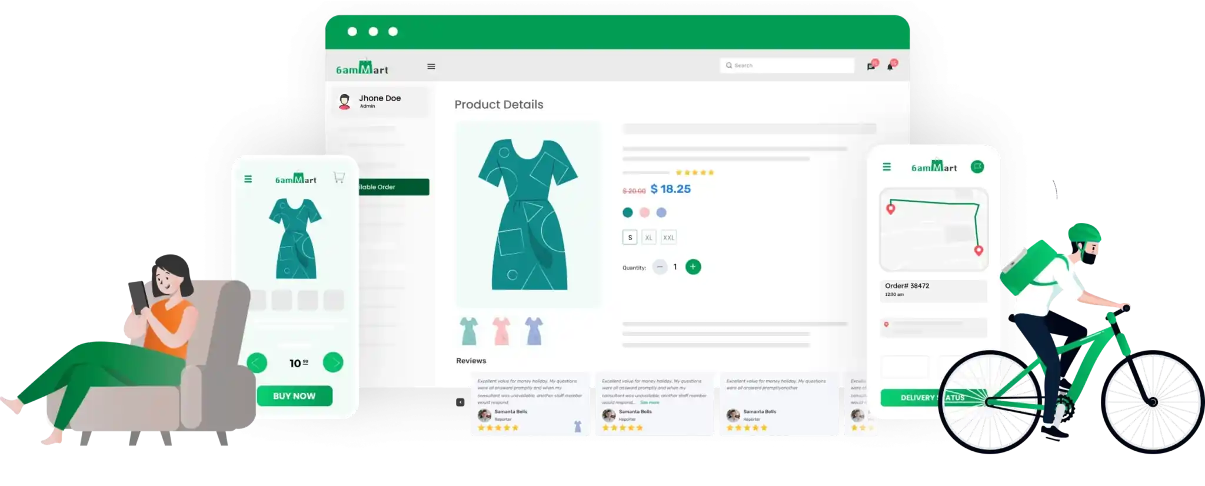
Task: Open the messages icon with red badge
Action: pos(871,66)
